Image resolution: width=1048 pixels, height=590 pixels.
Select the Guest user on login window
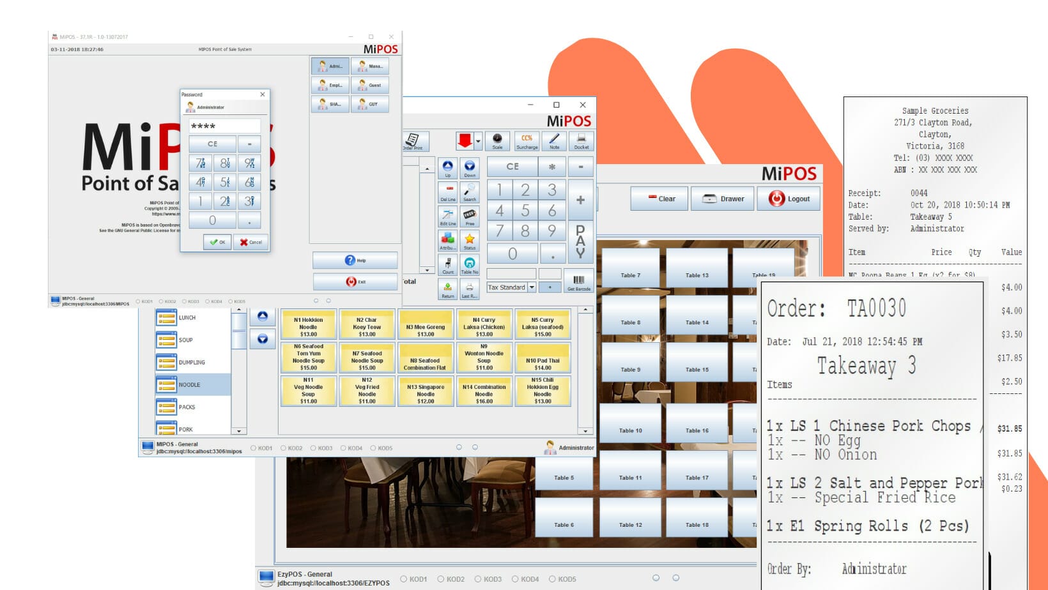pyautogui.click(x=369, y=85)
